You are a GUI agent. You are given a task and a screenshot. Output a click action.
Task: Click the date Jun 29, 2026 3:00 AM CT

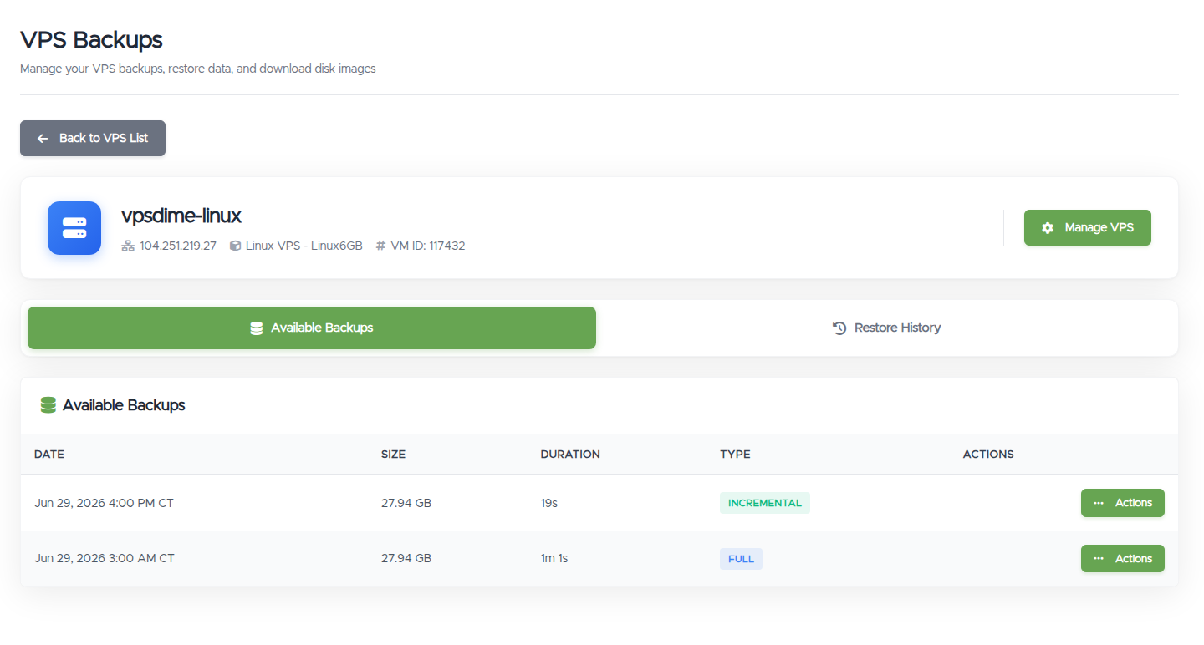(x=105, y=558)
